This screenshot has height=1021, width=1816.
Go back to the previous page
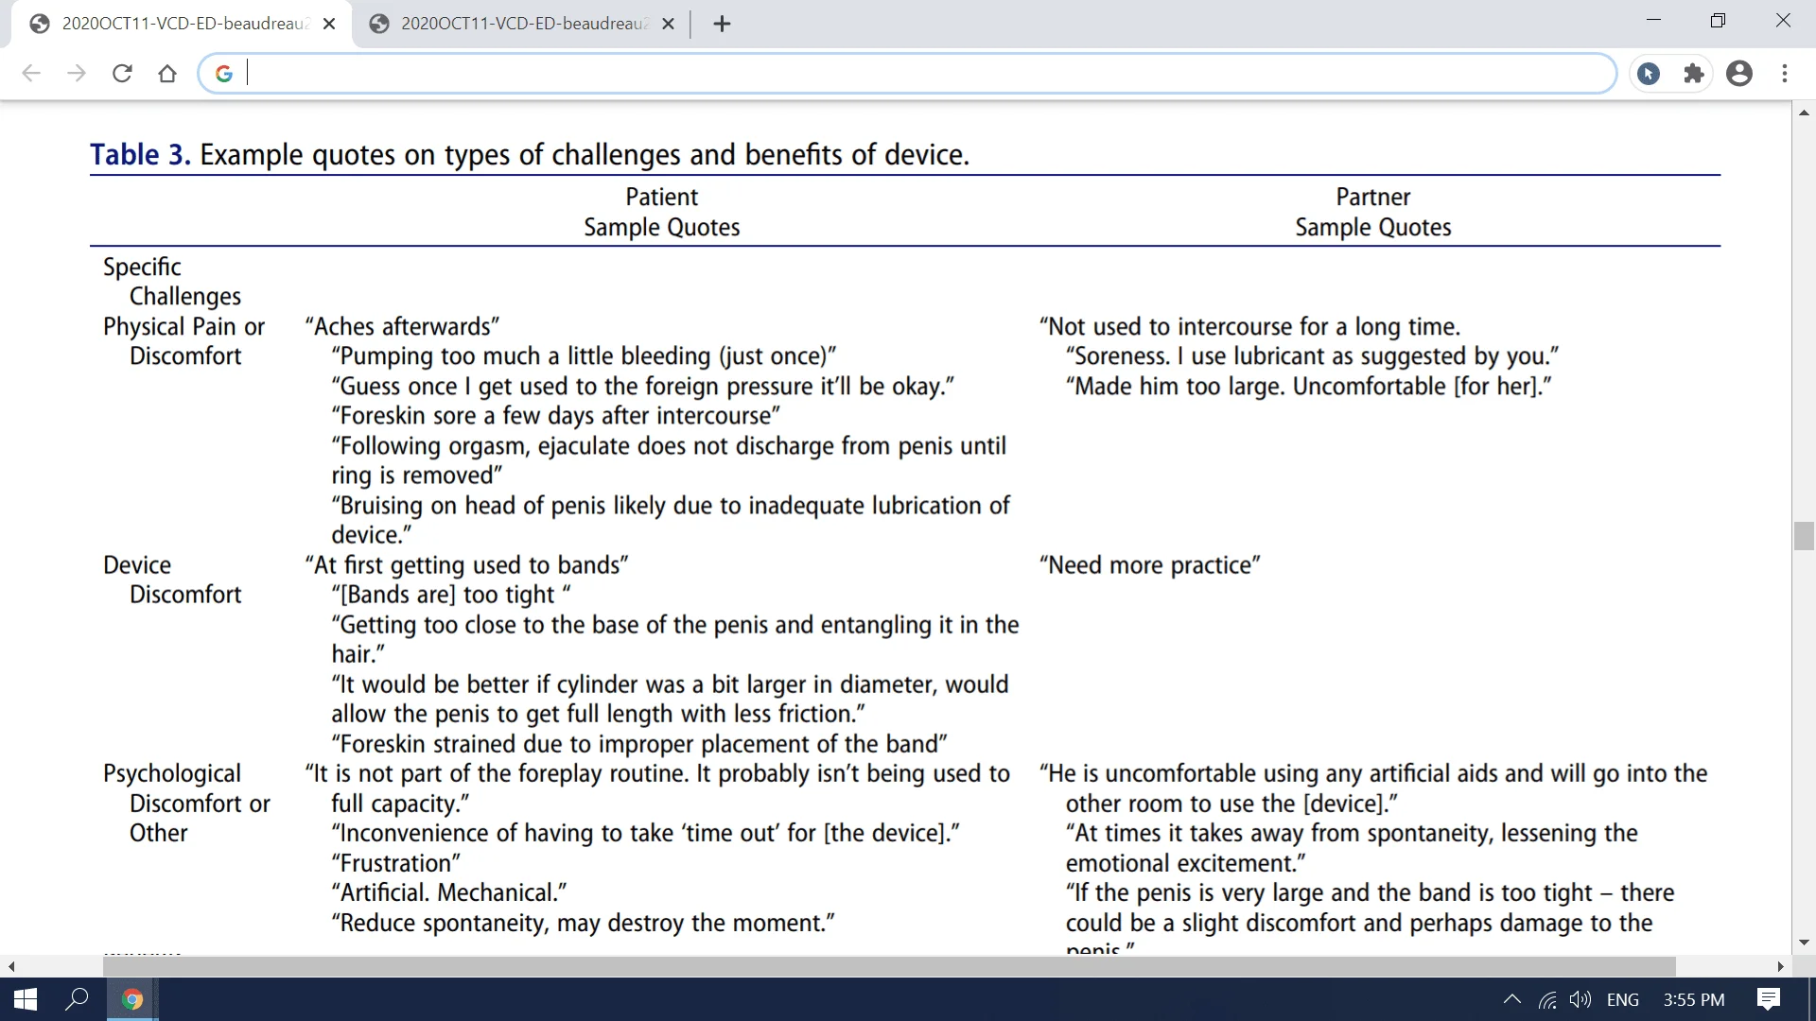point(31,74)
